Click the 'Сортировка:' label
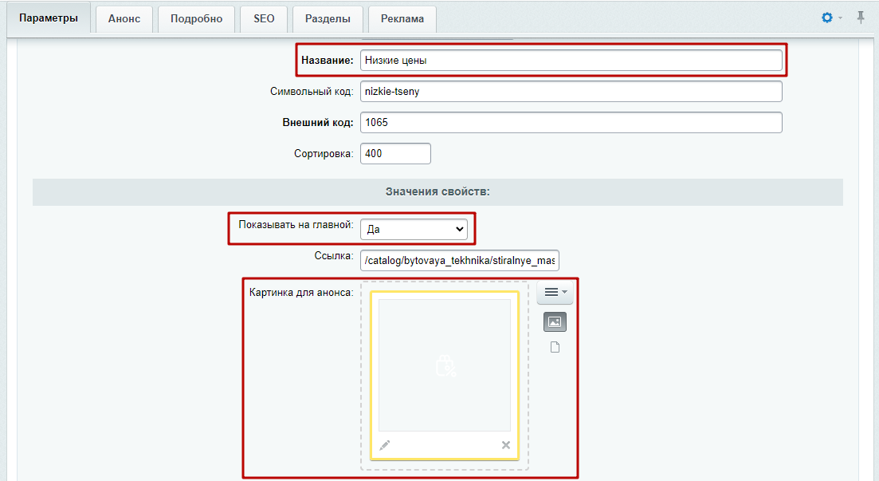Screen dimensions: 879x481 click(x=324, y=154)
